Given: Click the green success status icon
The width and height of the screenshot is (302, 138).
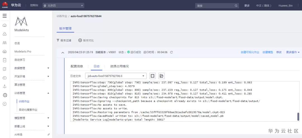Looking at the screenshot, I should click(128, 52).
